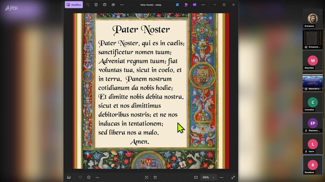325x182 pixels.
Task: Fit image to window icon
Action: pyautogui.click(x=196, y=177)
